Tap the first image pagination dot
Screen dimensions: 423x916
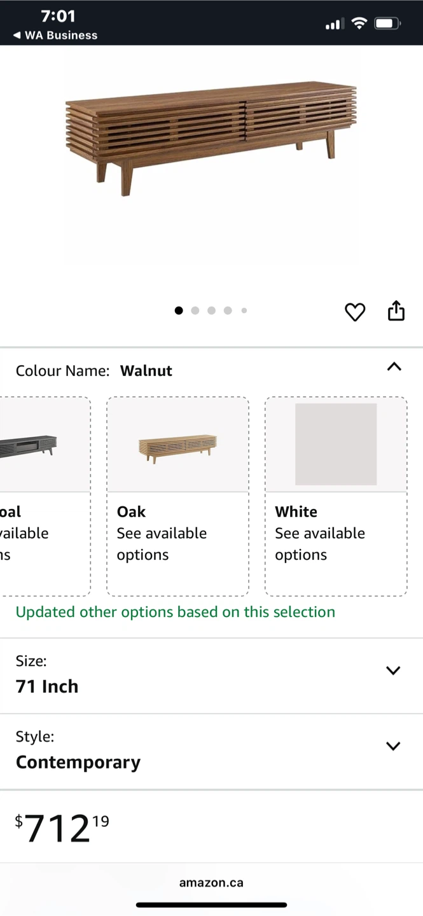pyautogui.click(x=179, y=310)
